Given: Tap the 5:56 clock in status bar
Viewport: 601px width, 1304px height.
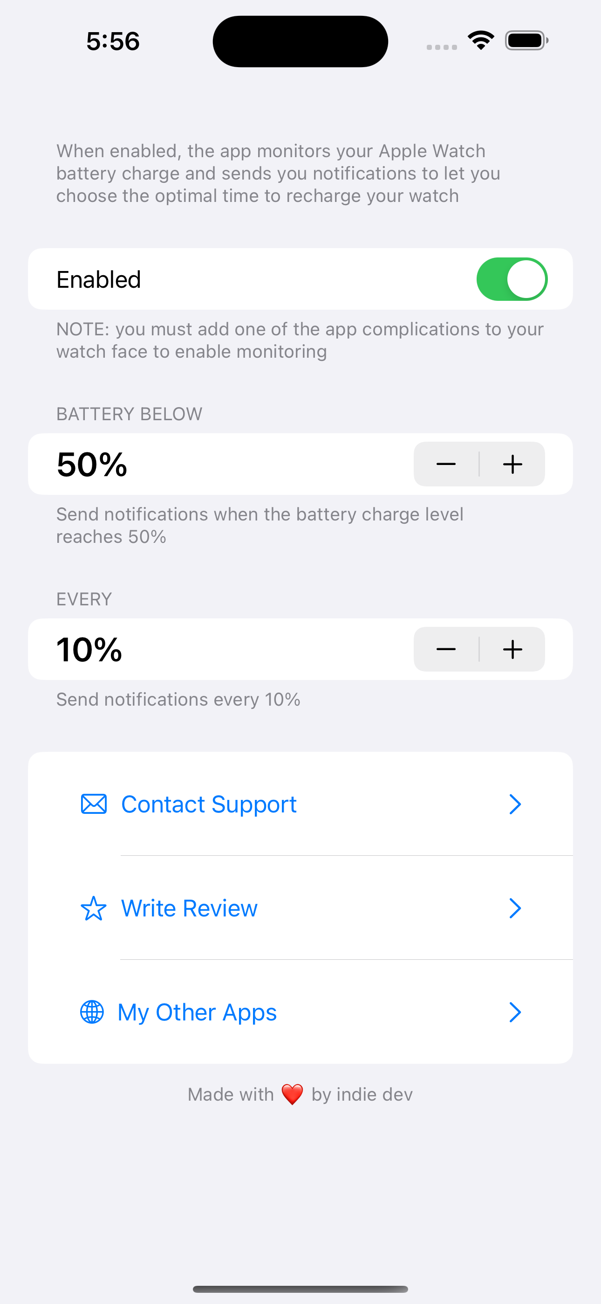Looking at the screenshot, I should [113, 41].
